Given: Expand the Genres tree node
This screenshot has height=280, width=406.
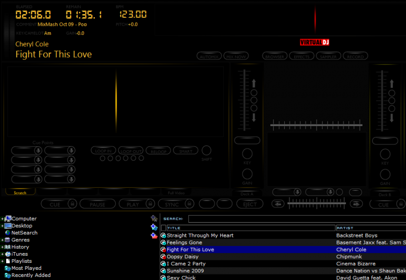Looking at the screenshot, I should pos(3,240).
